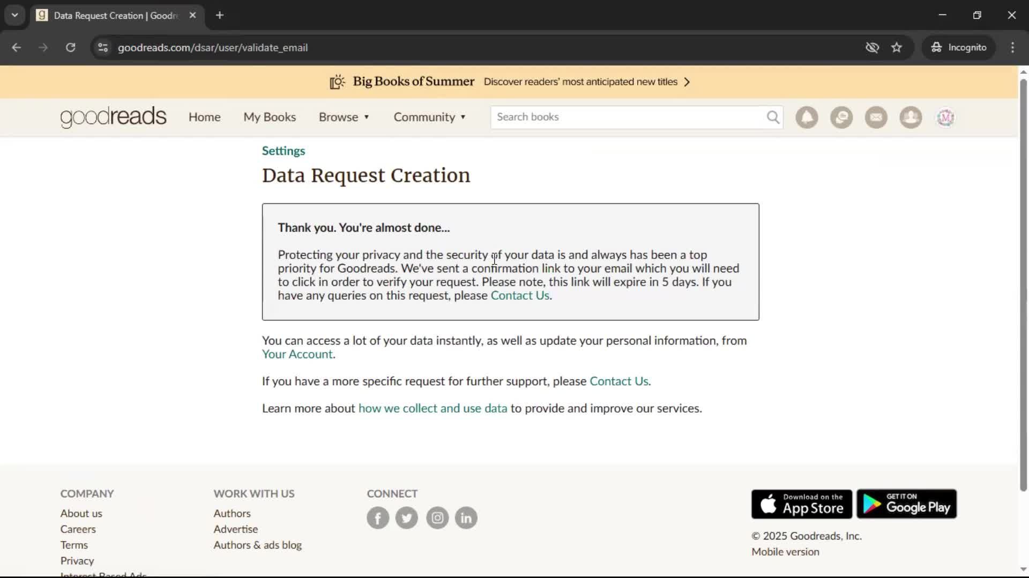The image size is (1029, 578).
Task: Click the scrollbar down arrow
Action: [1023, 569]
